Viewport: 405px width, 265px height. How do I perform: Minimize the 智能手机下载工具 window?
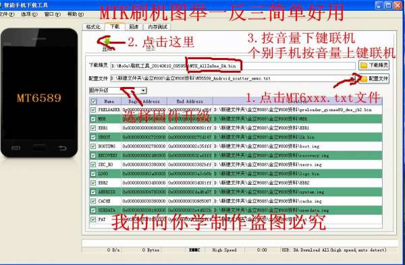(x=379, y=5)
